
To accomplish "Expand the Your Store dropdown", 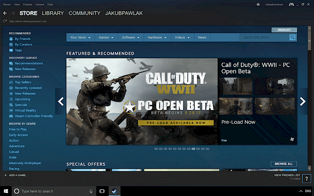I will [x=80, y=37].
